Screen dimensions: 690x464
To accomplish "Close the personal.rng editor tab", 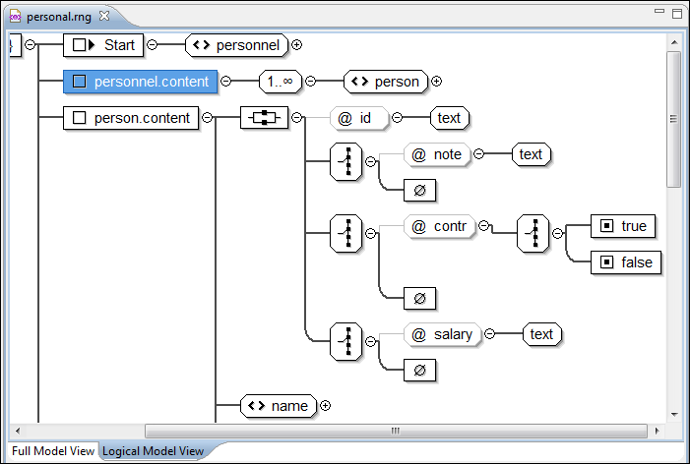I will pos(104,17).
